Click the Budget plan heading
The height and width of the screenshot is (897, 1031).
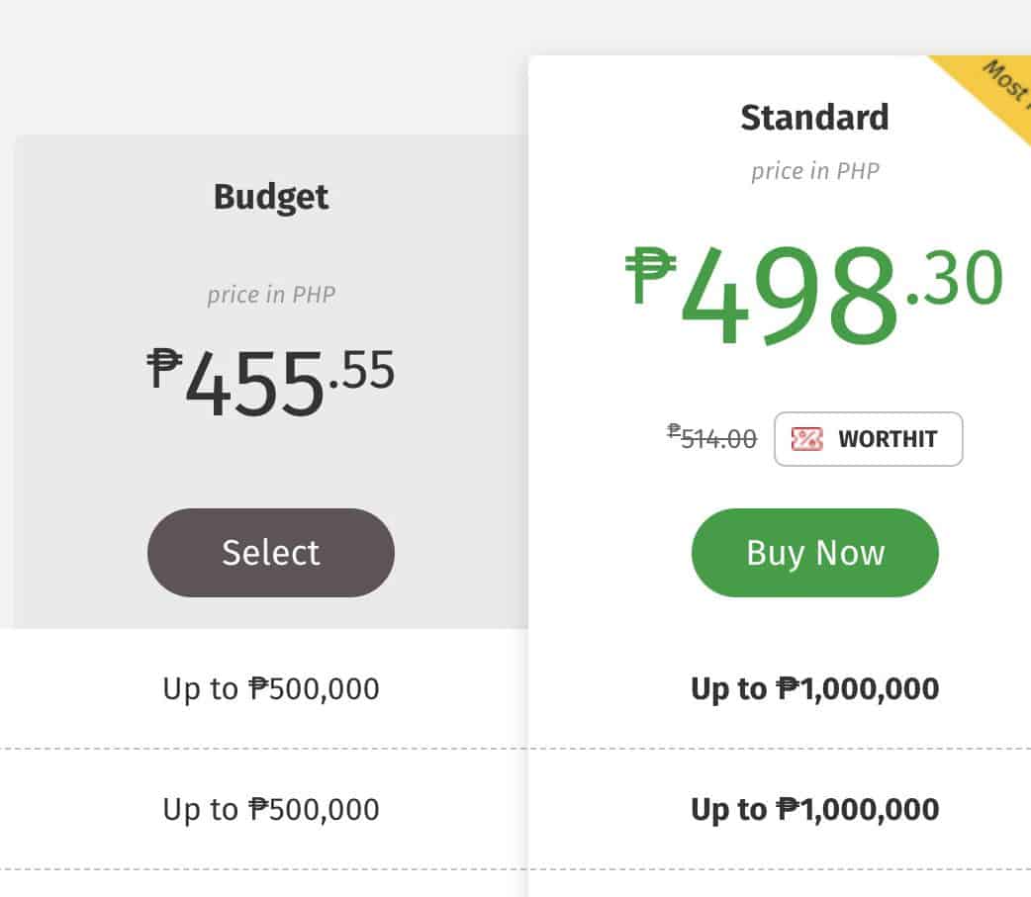271,197
